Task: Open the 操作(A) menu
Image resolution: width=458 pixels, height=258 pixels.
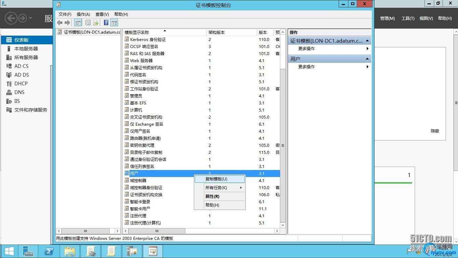Action: pyautogui.click(x=83, y=14)
